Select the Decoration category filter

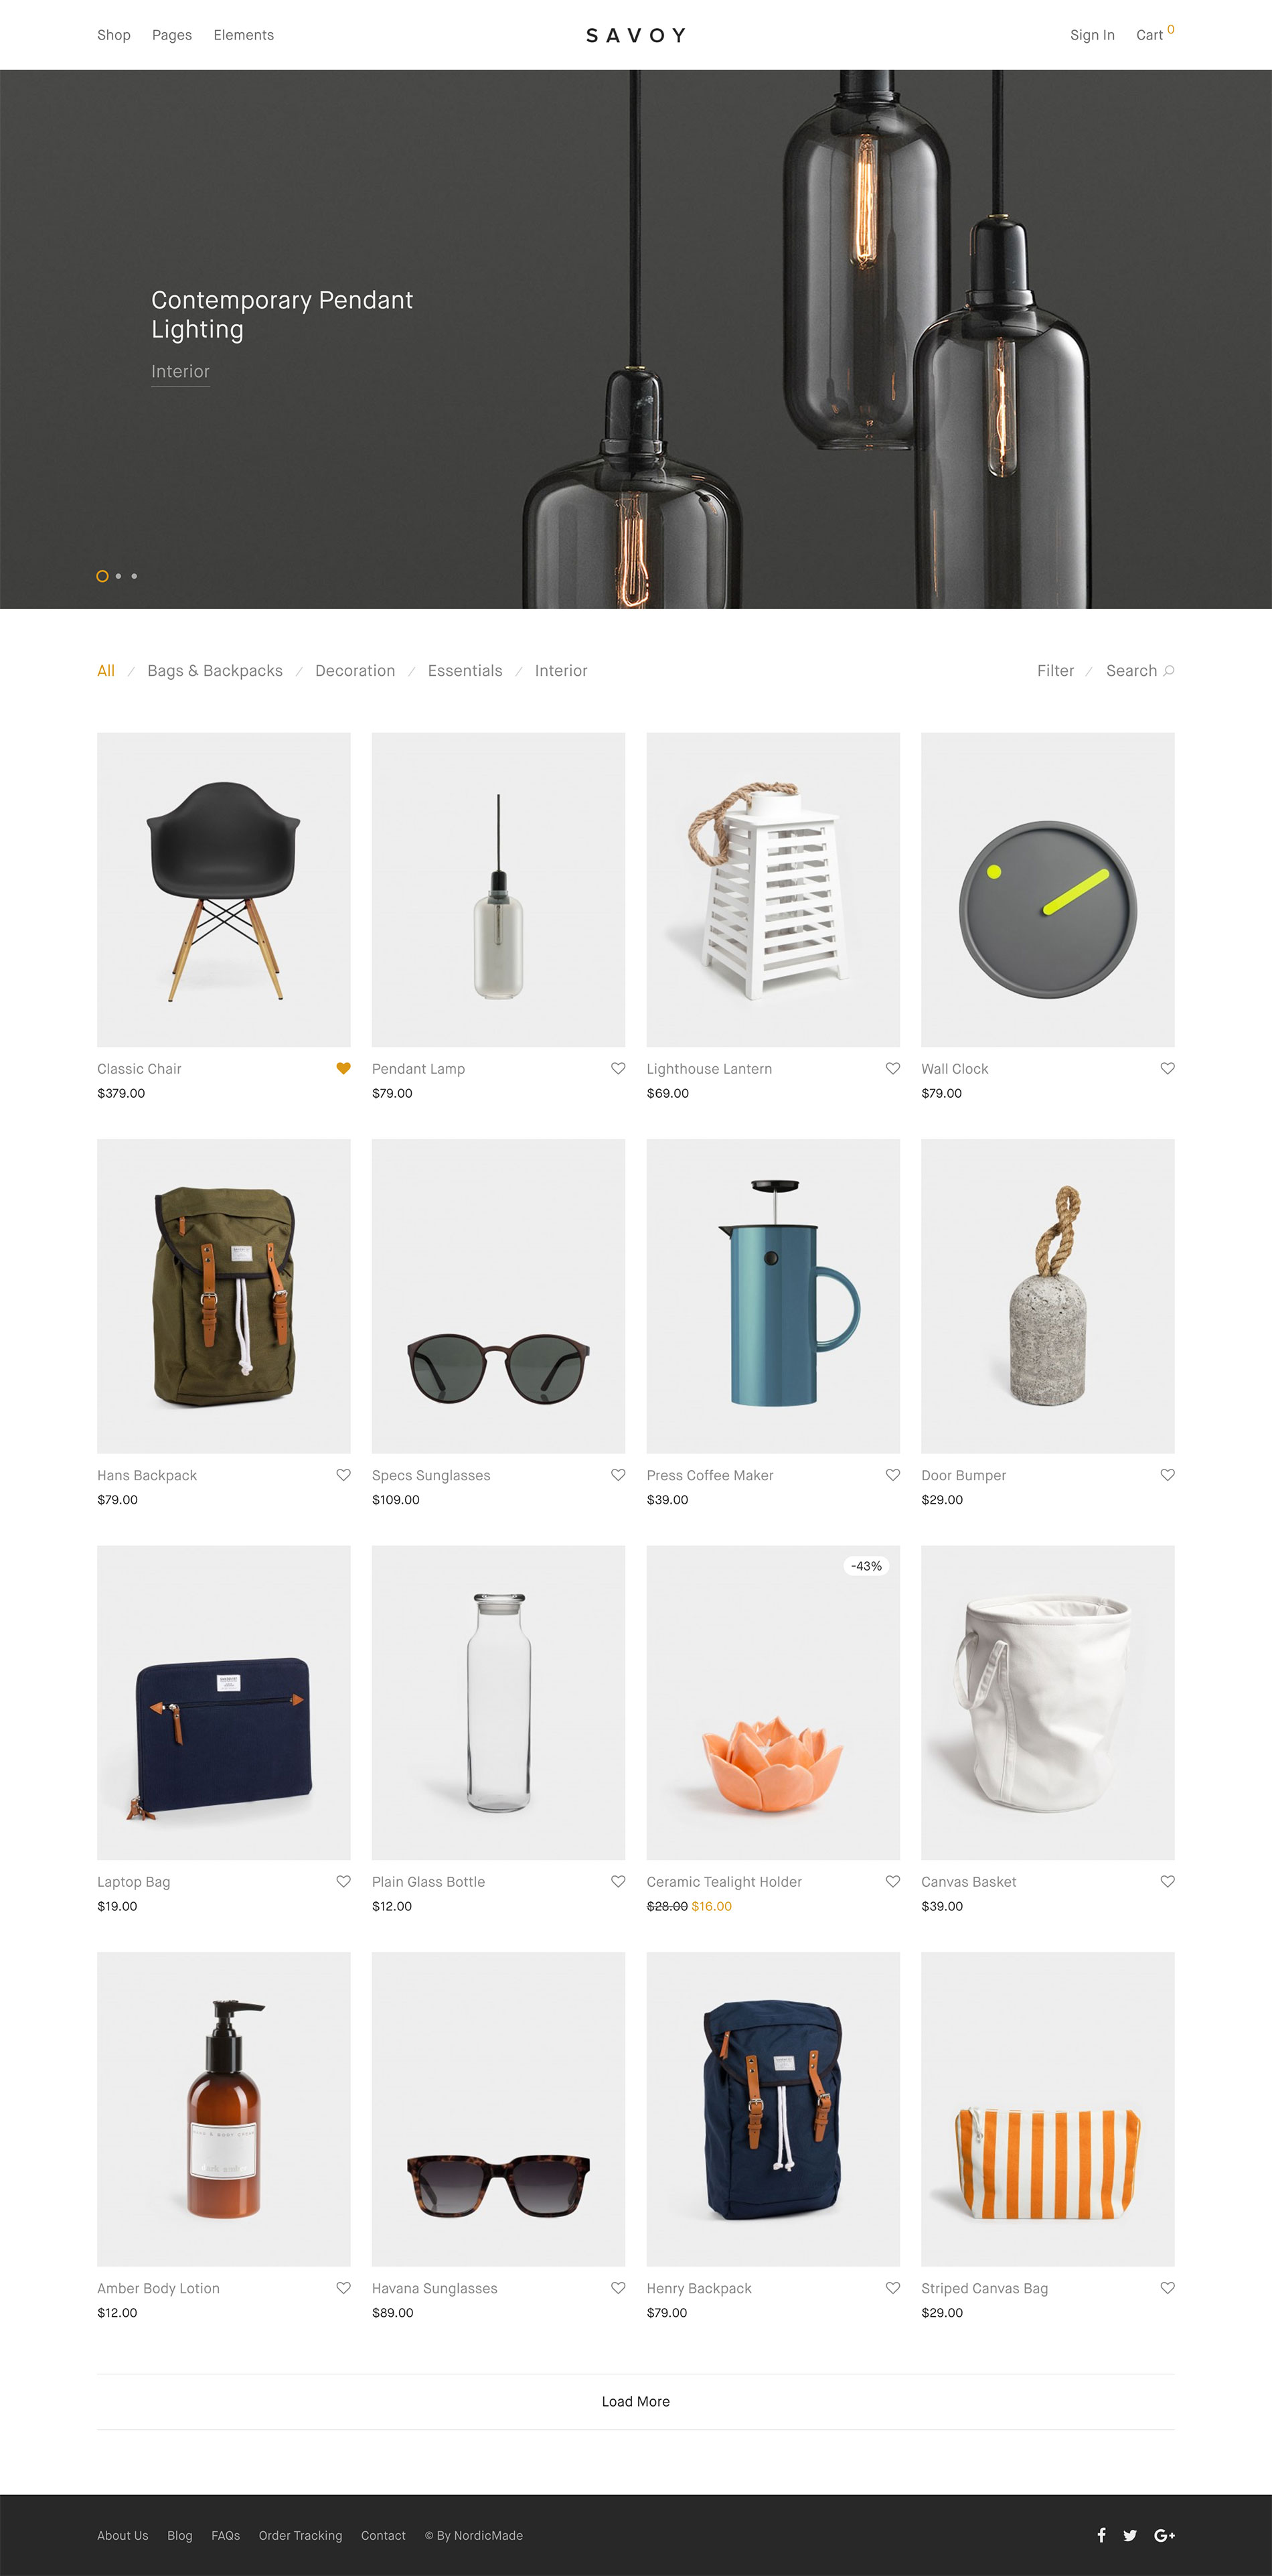(x=355, y=671)
